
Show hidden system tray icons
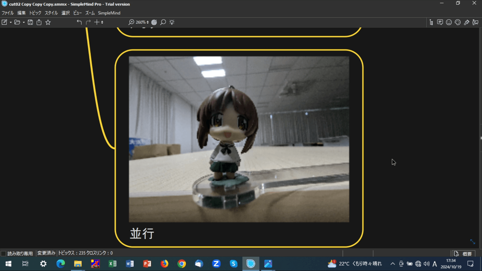pos(393,264)
